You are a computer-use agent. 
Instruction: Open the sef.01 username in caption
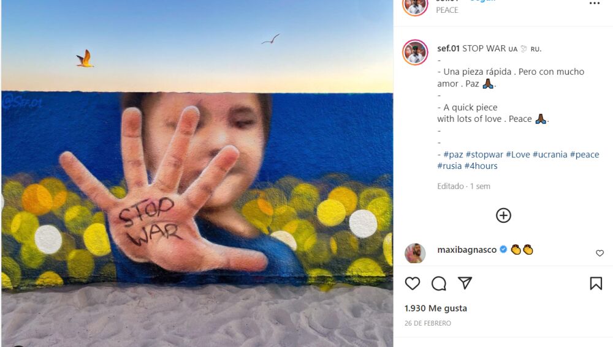coord(449,48)
